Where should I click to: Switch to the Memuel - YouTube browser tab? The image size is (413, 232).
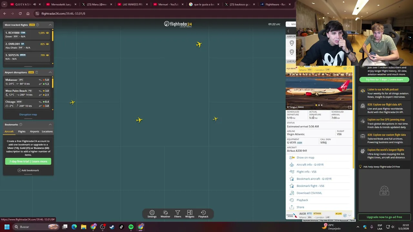168,5
